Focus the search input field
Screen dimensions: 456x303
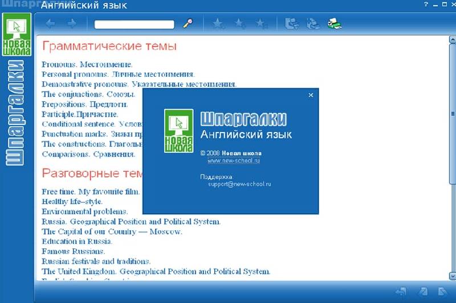[x=135, y=24]
